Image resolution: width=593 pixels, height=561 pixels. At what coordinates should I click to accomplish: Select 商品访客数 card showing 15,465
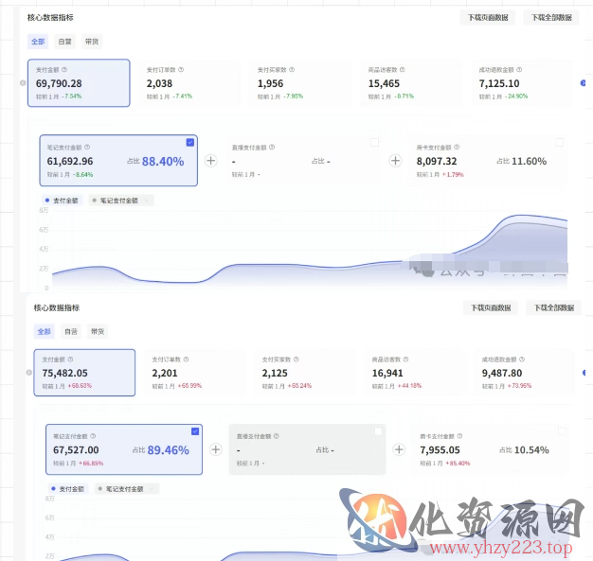pos(411,82)
